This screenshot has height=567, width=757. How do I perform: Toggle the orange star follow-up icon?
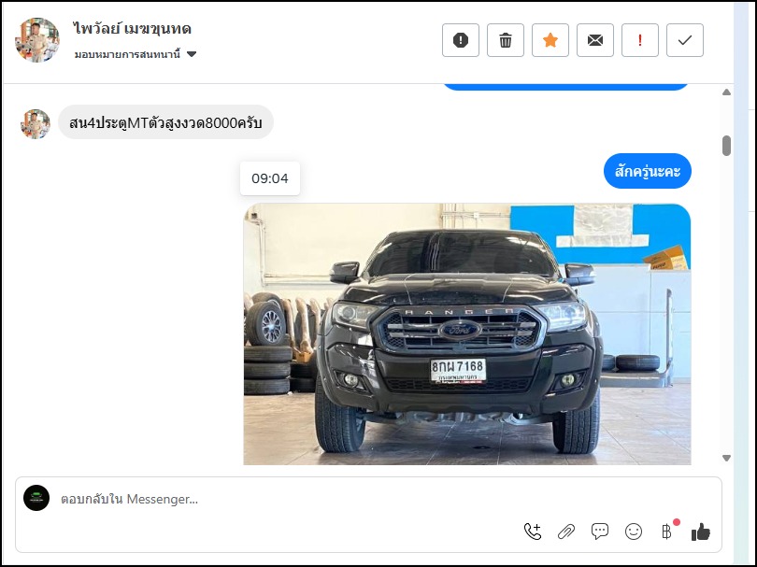tap(550, 40)
